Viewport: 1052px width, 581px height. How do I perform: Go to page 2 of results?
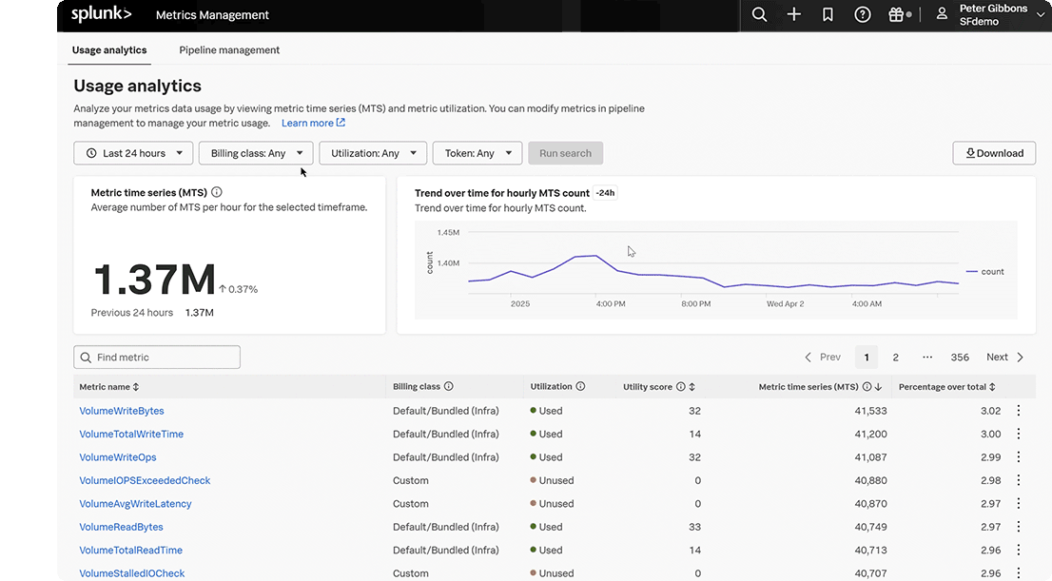[x=895, y=358]
